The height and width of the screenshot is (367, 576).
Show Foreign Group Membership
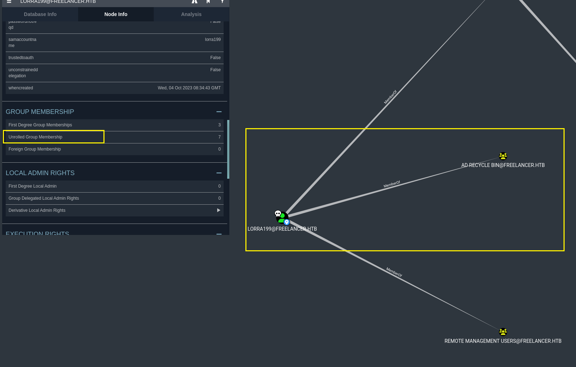[114, 149]
